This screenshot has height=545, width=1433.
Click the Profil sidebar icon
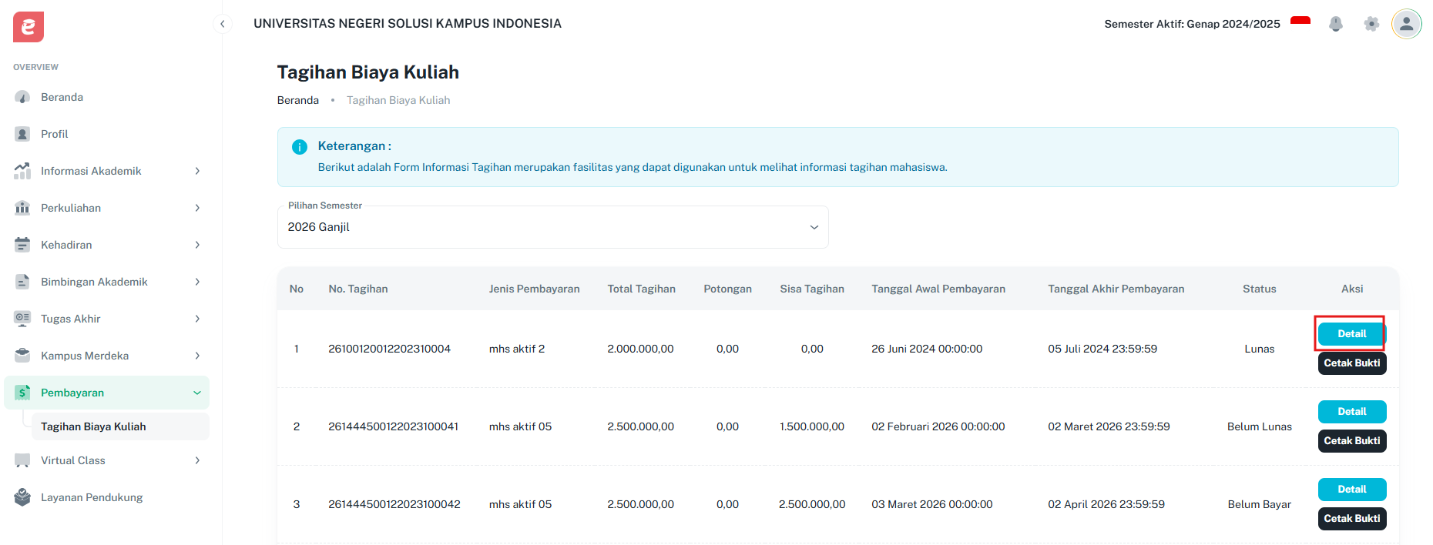pos(22,134)
